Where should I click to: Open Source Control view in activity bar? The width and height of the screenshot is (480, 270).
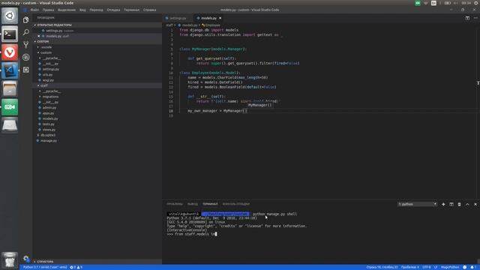(25, 45)
